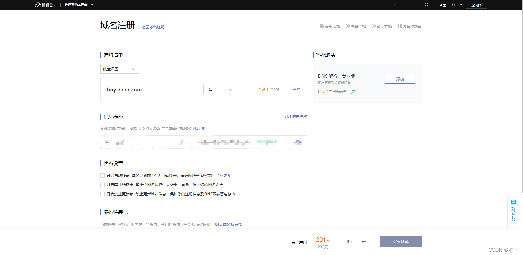Click 添加 to add DNS 解析专业版
Image resolution: width=523 pixels, height=255 pixels.
tap(400, 79)
